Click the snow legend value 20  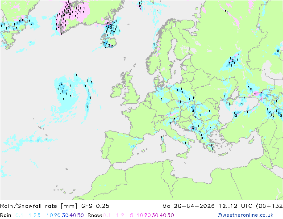click(147, 215)
